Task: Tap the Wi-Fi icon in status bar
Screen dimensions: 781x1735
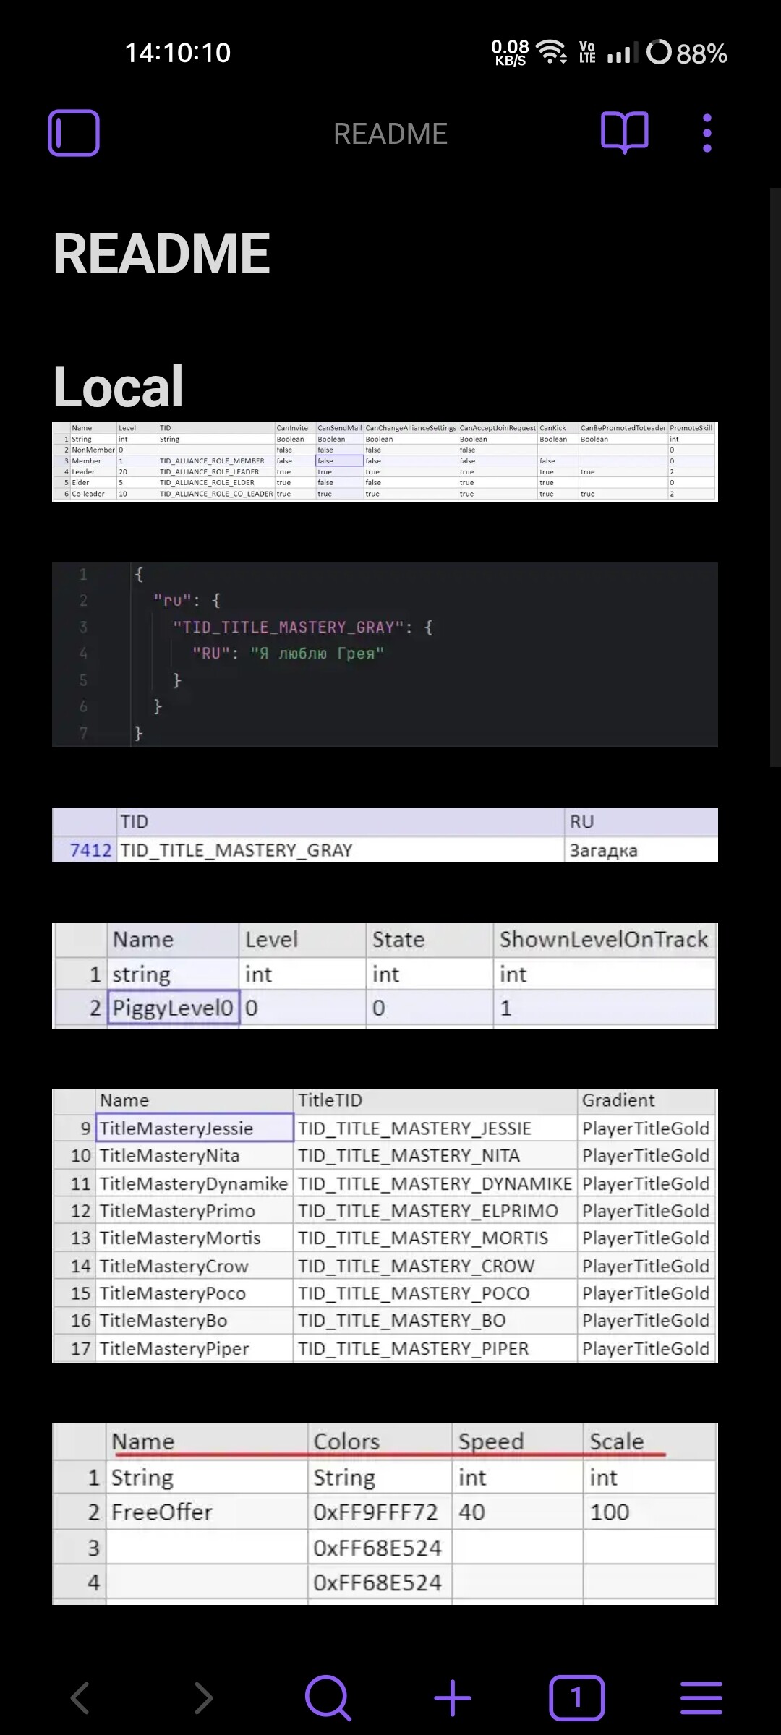Action: click(552, 52)
